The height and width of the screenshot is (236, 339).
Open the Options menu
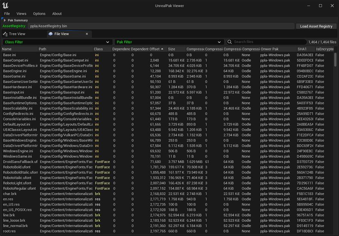point(39,14)
